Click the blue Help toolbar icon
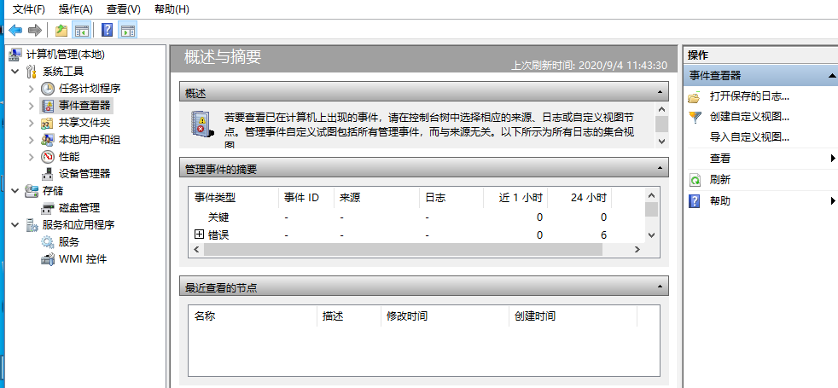The width and height of the screenshot is (838, 388). (x=107, y=30)
